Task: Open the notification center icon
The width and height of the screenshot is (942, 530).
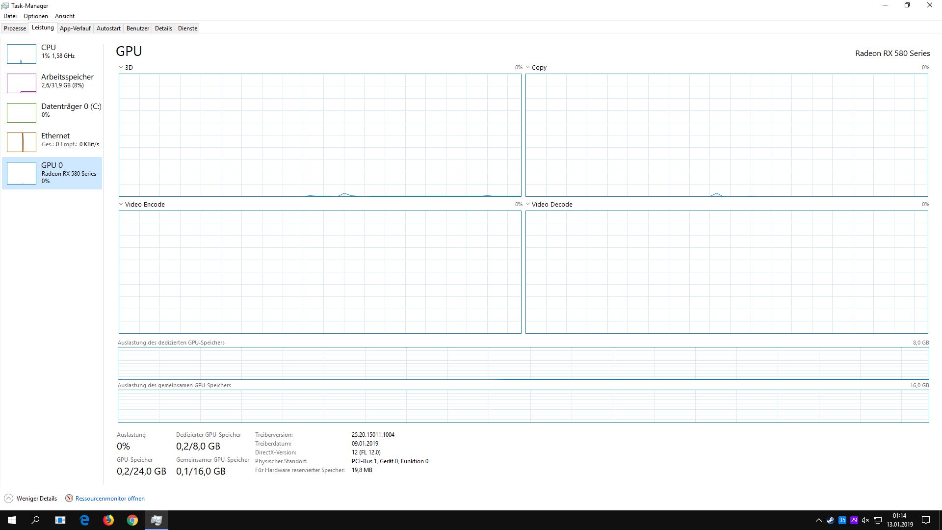Action: point(926,520)
